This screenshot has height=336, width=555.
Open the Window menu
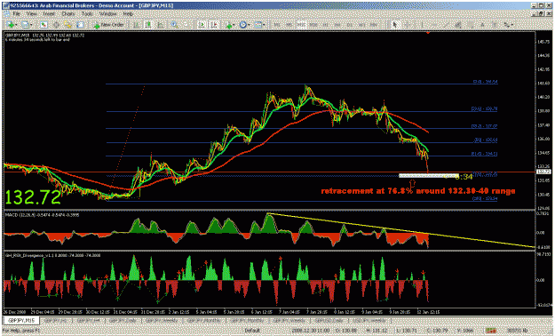click(107, 14)
